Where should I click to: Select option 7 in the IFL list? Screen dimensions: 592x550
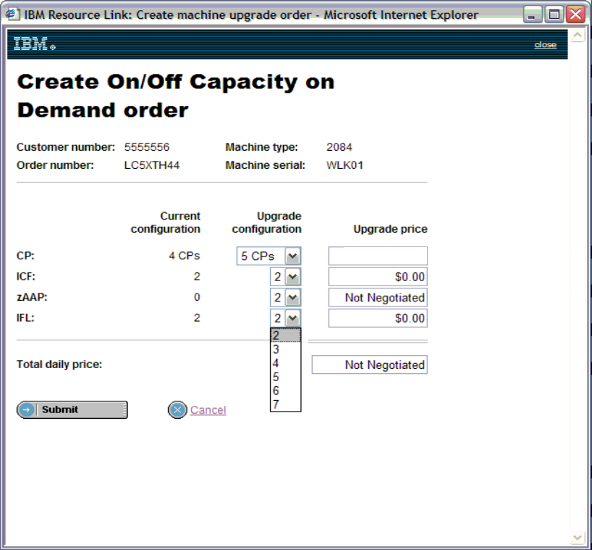pos(285,404)
